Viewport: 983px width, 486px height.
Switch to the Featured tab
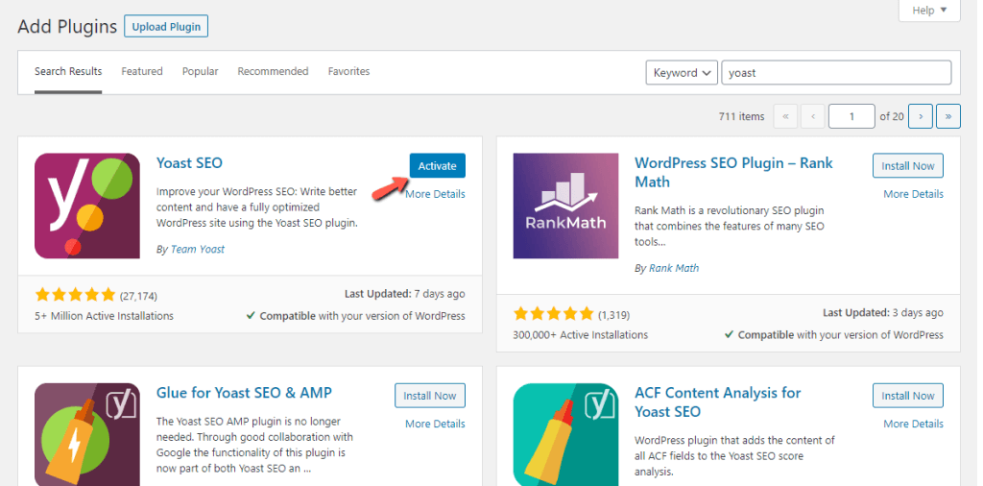pos(142,71)
